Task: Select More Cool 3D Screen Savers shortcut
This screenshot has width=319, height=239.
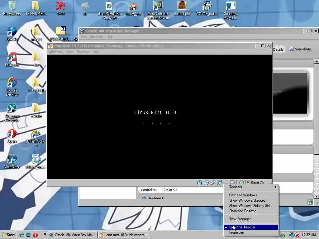Action: pyautogui.click(x=158, y=10)
